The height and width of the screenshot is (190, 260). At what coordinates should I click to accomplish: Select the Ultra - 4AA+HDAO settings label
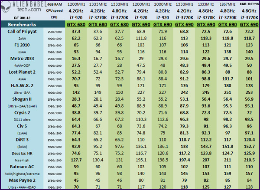coord(22,187)
